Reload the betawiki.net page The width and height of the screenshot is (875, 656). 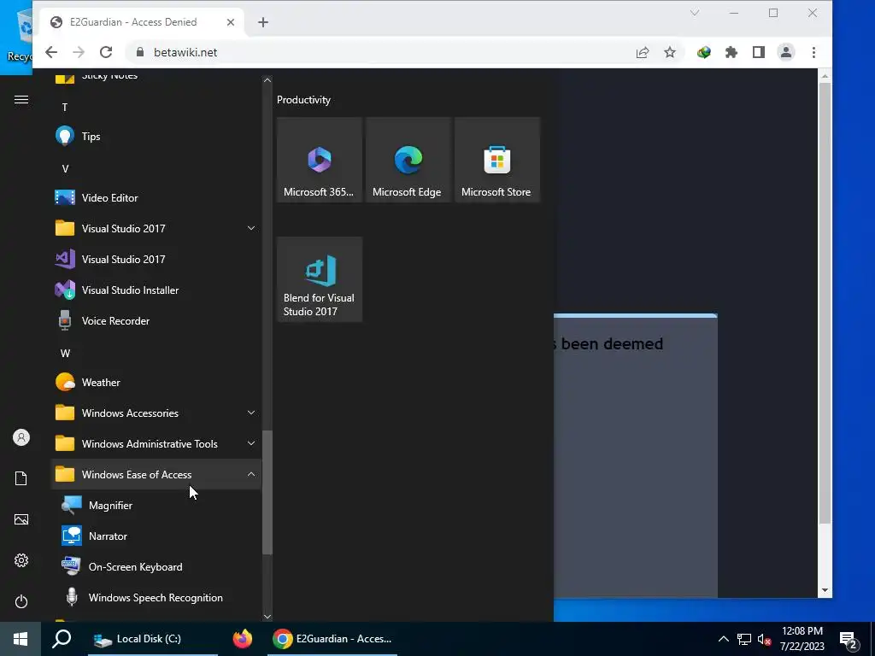point(106,52)
